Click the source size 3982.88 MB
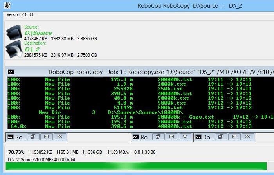Viewport: 274px width, 175px height. [62, 39]
